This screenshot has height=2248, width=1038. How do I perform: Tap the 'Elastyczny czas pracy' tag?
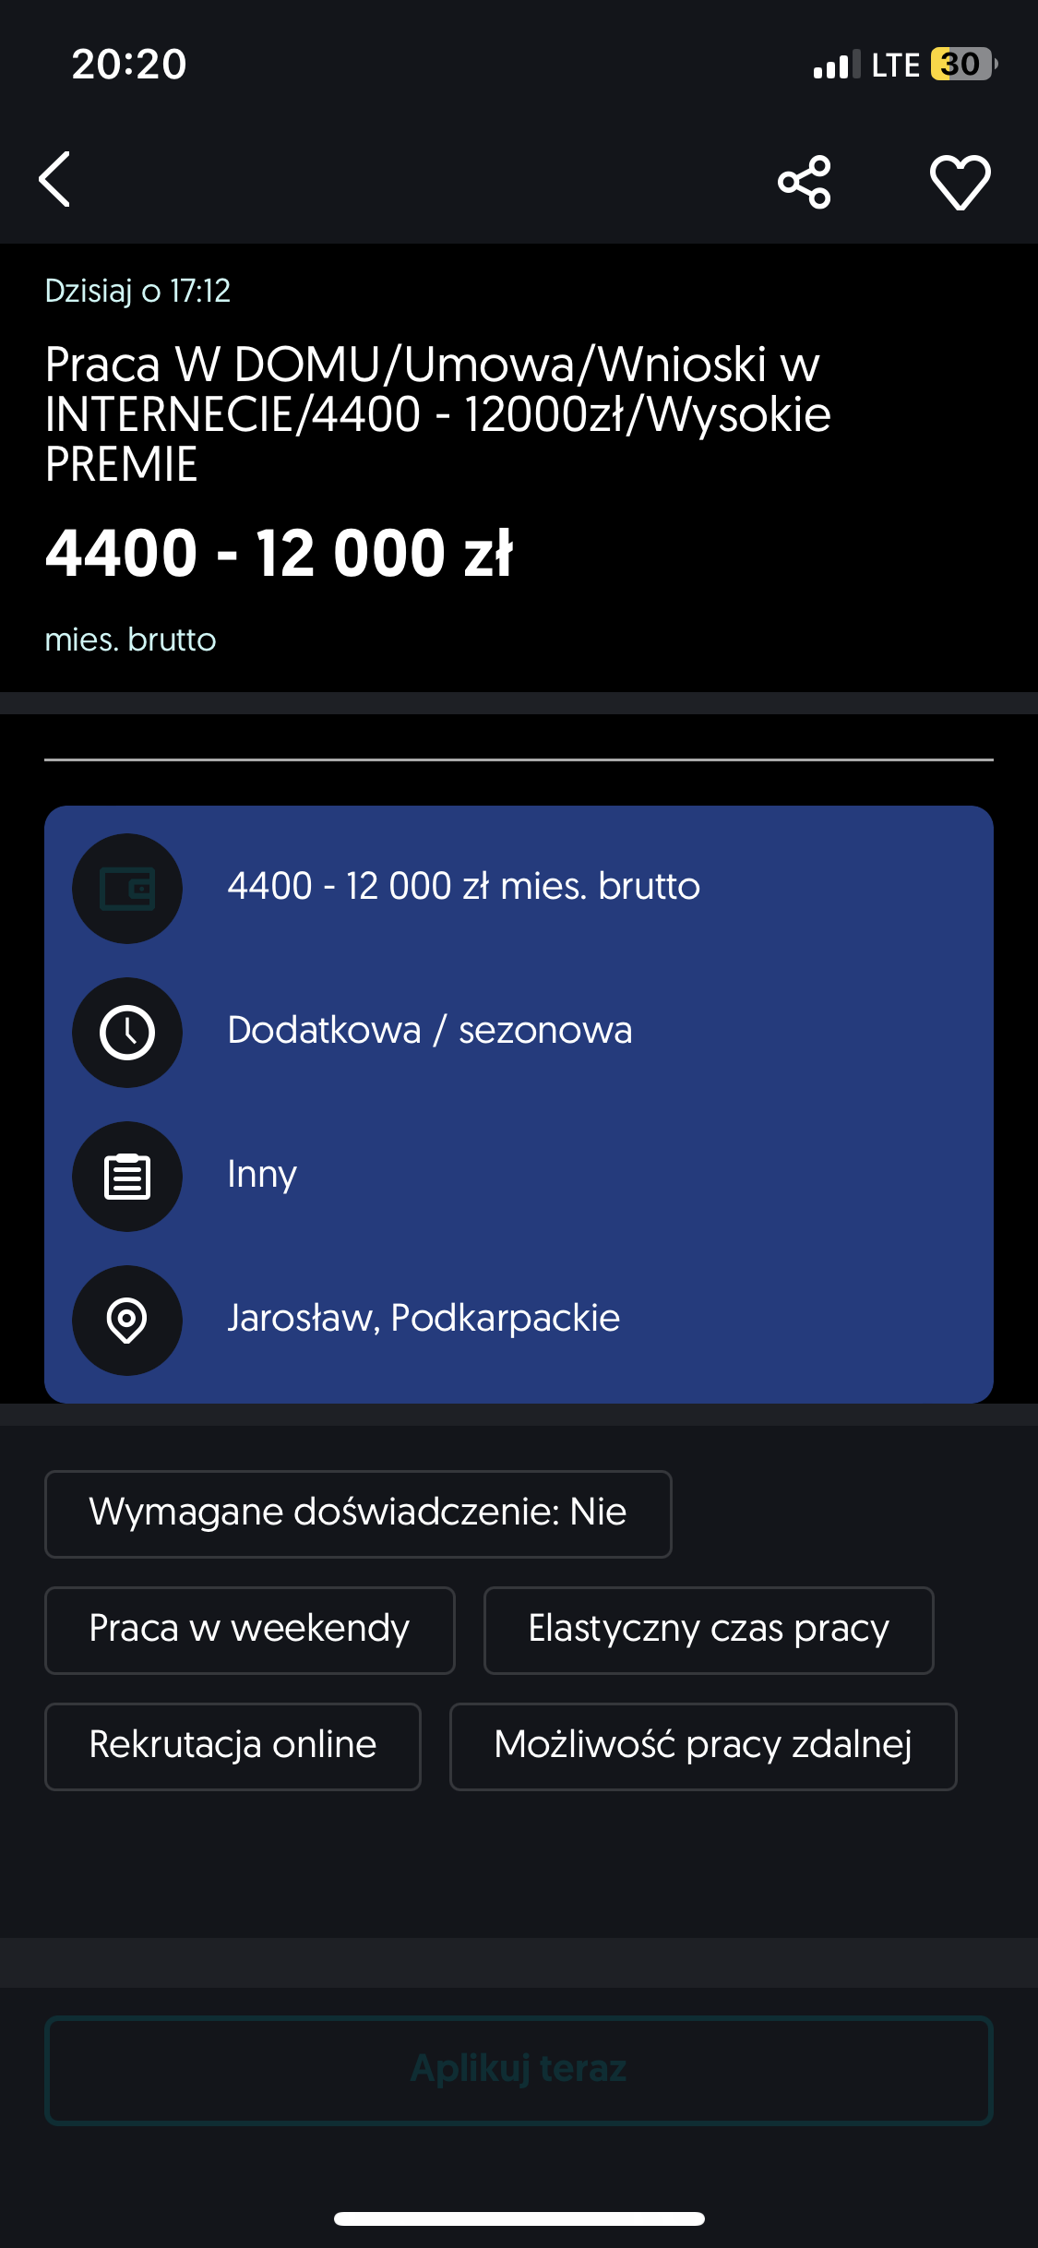tap(709, 1630)
